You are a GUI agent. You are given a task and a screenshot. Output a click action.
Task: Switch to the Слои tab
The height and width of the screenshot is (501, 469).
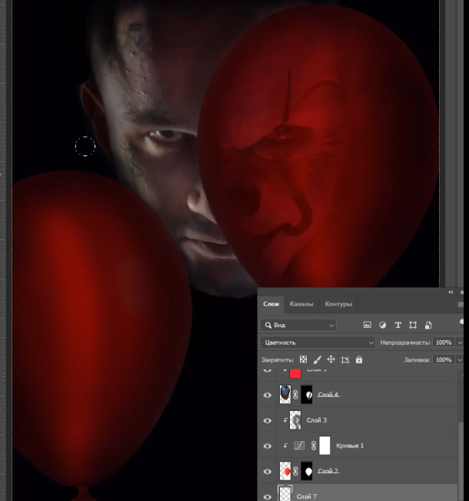point(271,304)
